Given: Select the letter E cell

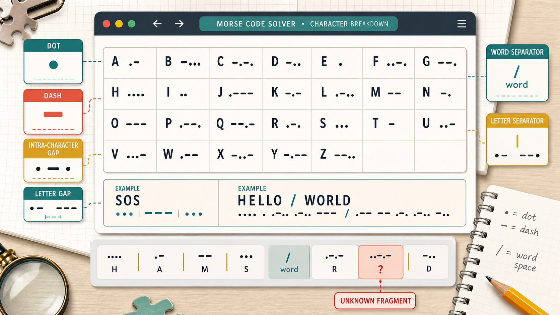Looking at the screenshot, I should coord(337,63).
